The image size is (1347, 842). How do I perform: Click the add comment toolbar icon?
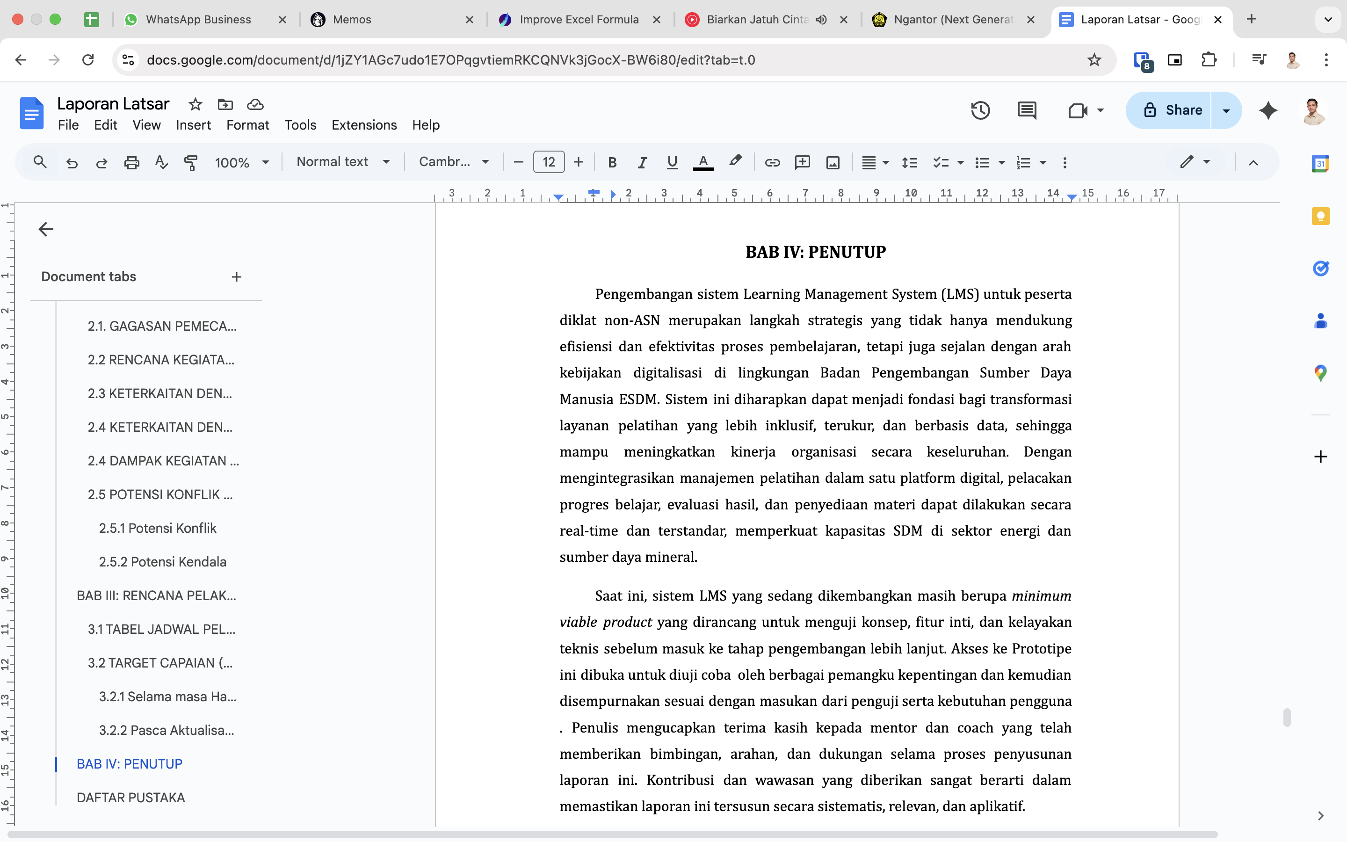pyautogui.click(x=802, y=163)
